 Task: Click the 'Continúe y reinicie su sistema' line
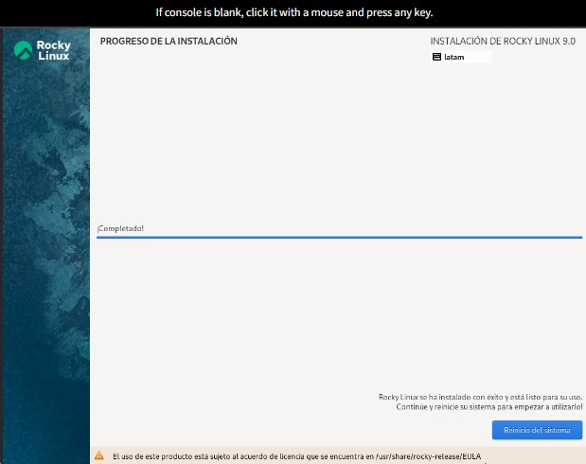pos(489,407)
